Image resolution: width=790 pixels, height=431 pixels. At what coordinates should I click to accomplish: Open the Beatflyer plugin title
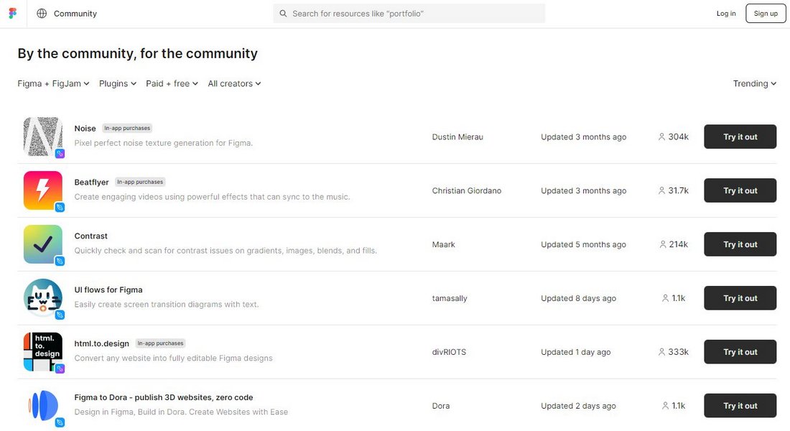91,182
